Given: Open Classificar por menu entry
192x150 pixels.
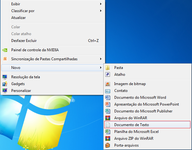Looking at the screenshot, I should tap(53, 11).
